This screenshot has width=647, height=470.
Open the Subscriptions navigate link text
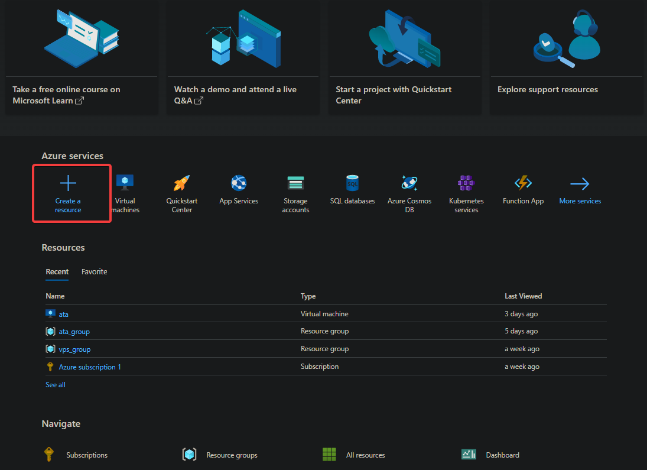pos(87,455)
